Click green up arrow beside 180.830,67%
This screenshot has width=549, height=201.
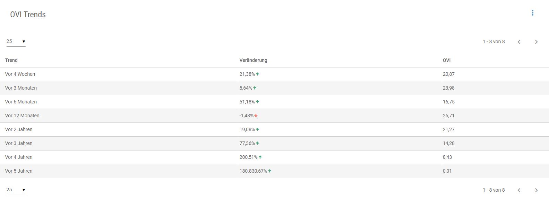click(x=269, y=171)
